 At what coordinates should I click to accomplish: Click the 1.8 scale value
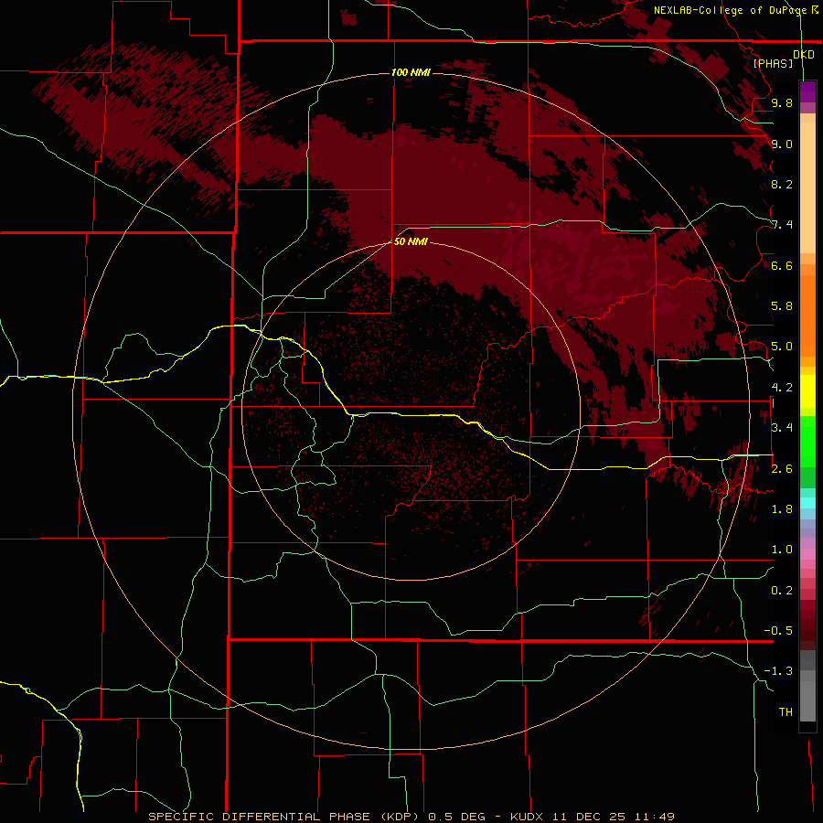(782, 509)
